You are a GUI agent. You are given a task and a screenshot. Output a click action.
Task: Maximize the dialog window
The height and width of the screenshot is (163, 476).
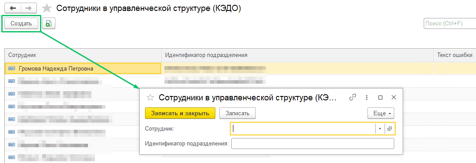pos(380,97)
